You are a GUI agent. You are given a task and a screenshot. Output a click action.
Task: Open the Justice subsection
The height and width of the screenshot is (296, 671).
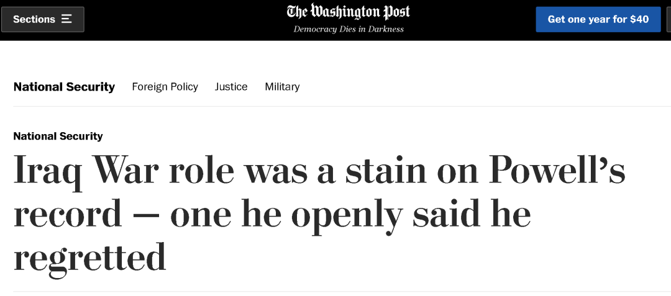coord(231,87)
